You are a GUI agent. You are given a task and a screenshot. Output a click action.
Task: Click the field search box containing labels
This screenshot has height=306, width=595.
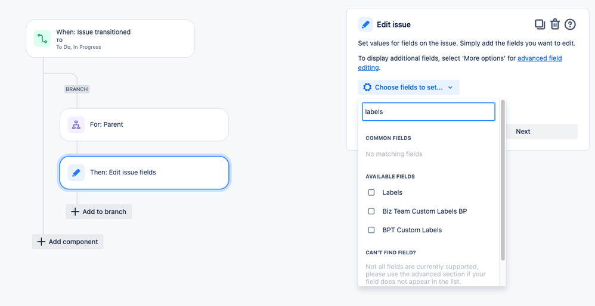click(429, 112)
